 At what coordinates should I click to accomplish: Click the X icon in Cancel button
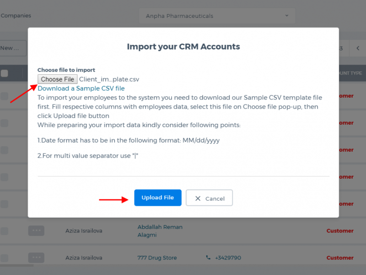click(x=198, y=198)
